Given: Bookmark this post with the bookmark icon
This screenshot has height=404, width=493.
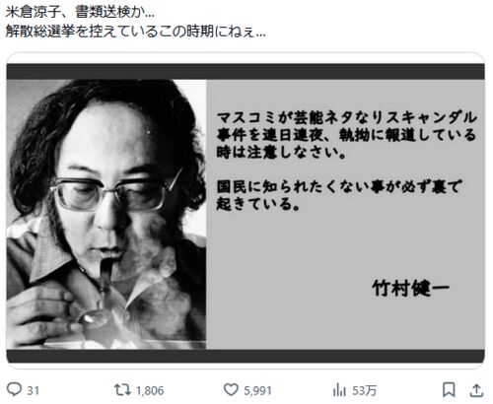Looking at the screenshot, I should [449, 390].
